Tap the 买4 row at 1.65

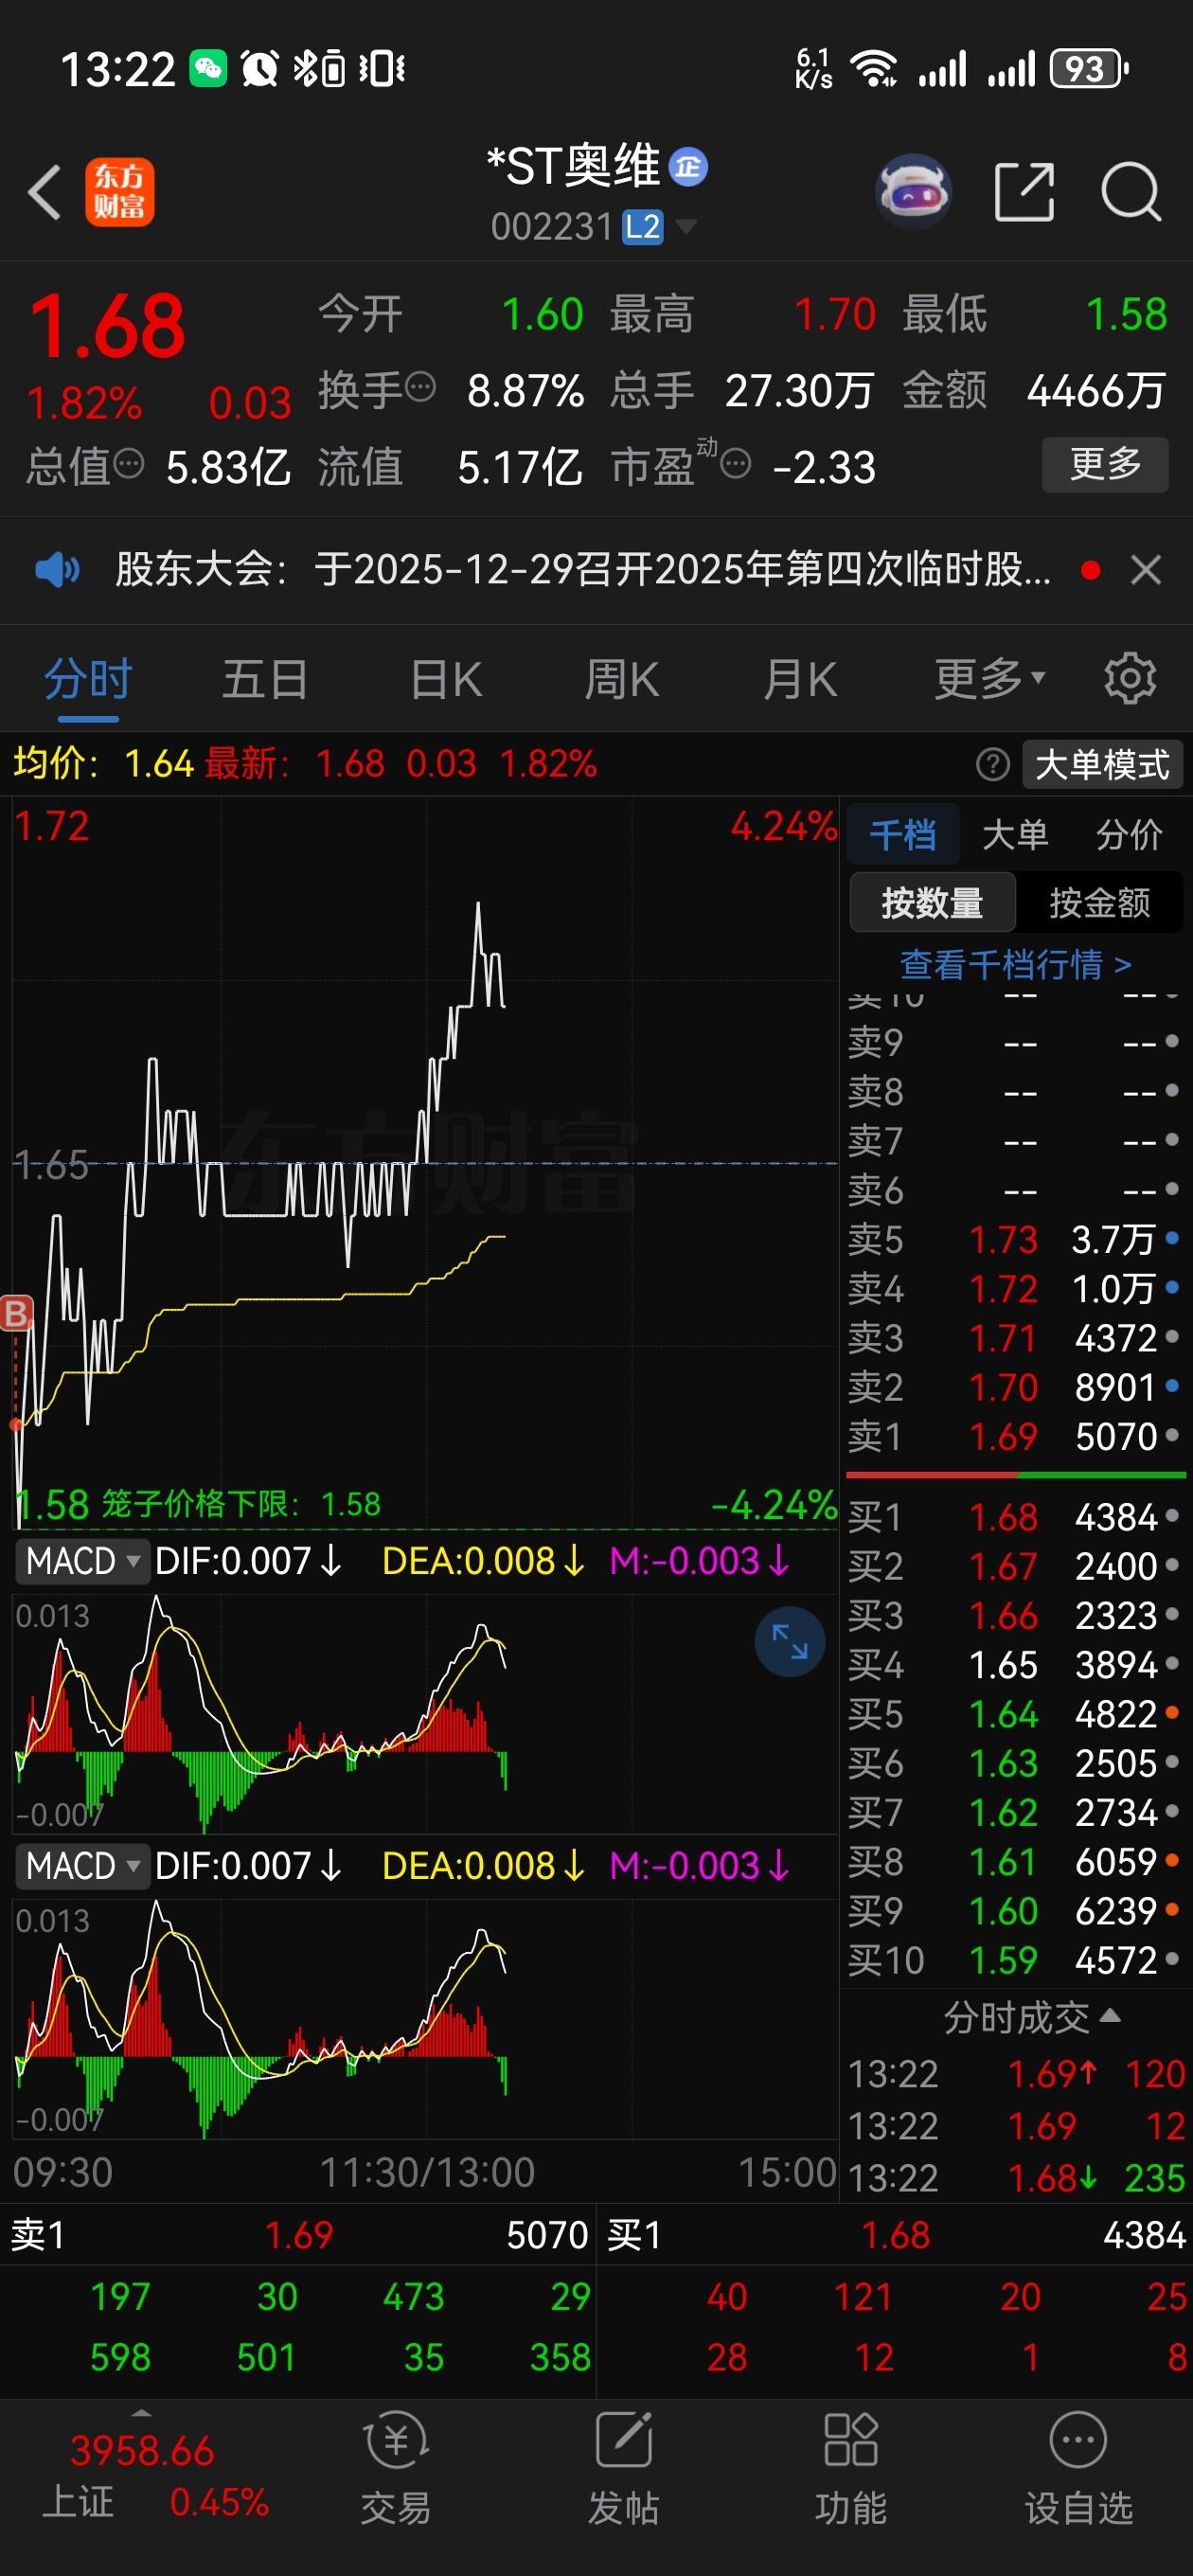pyautogui.click(x=1014, y=1666)
